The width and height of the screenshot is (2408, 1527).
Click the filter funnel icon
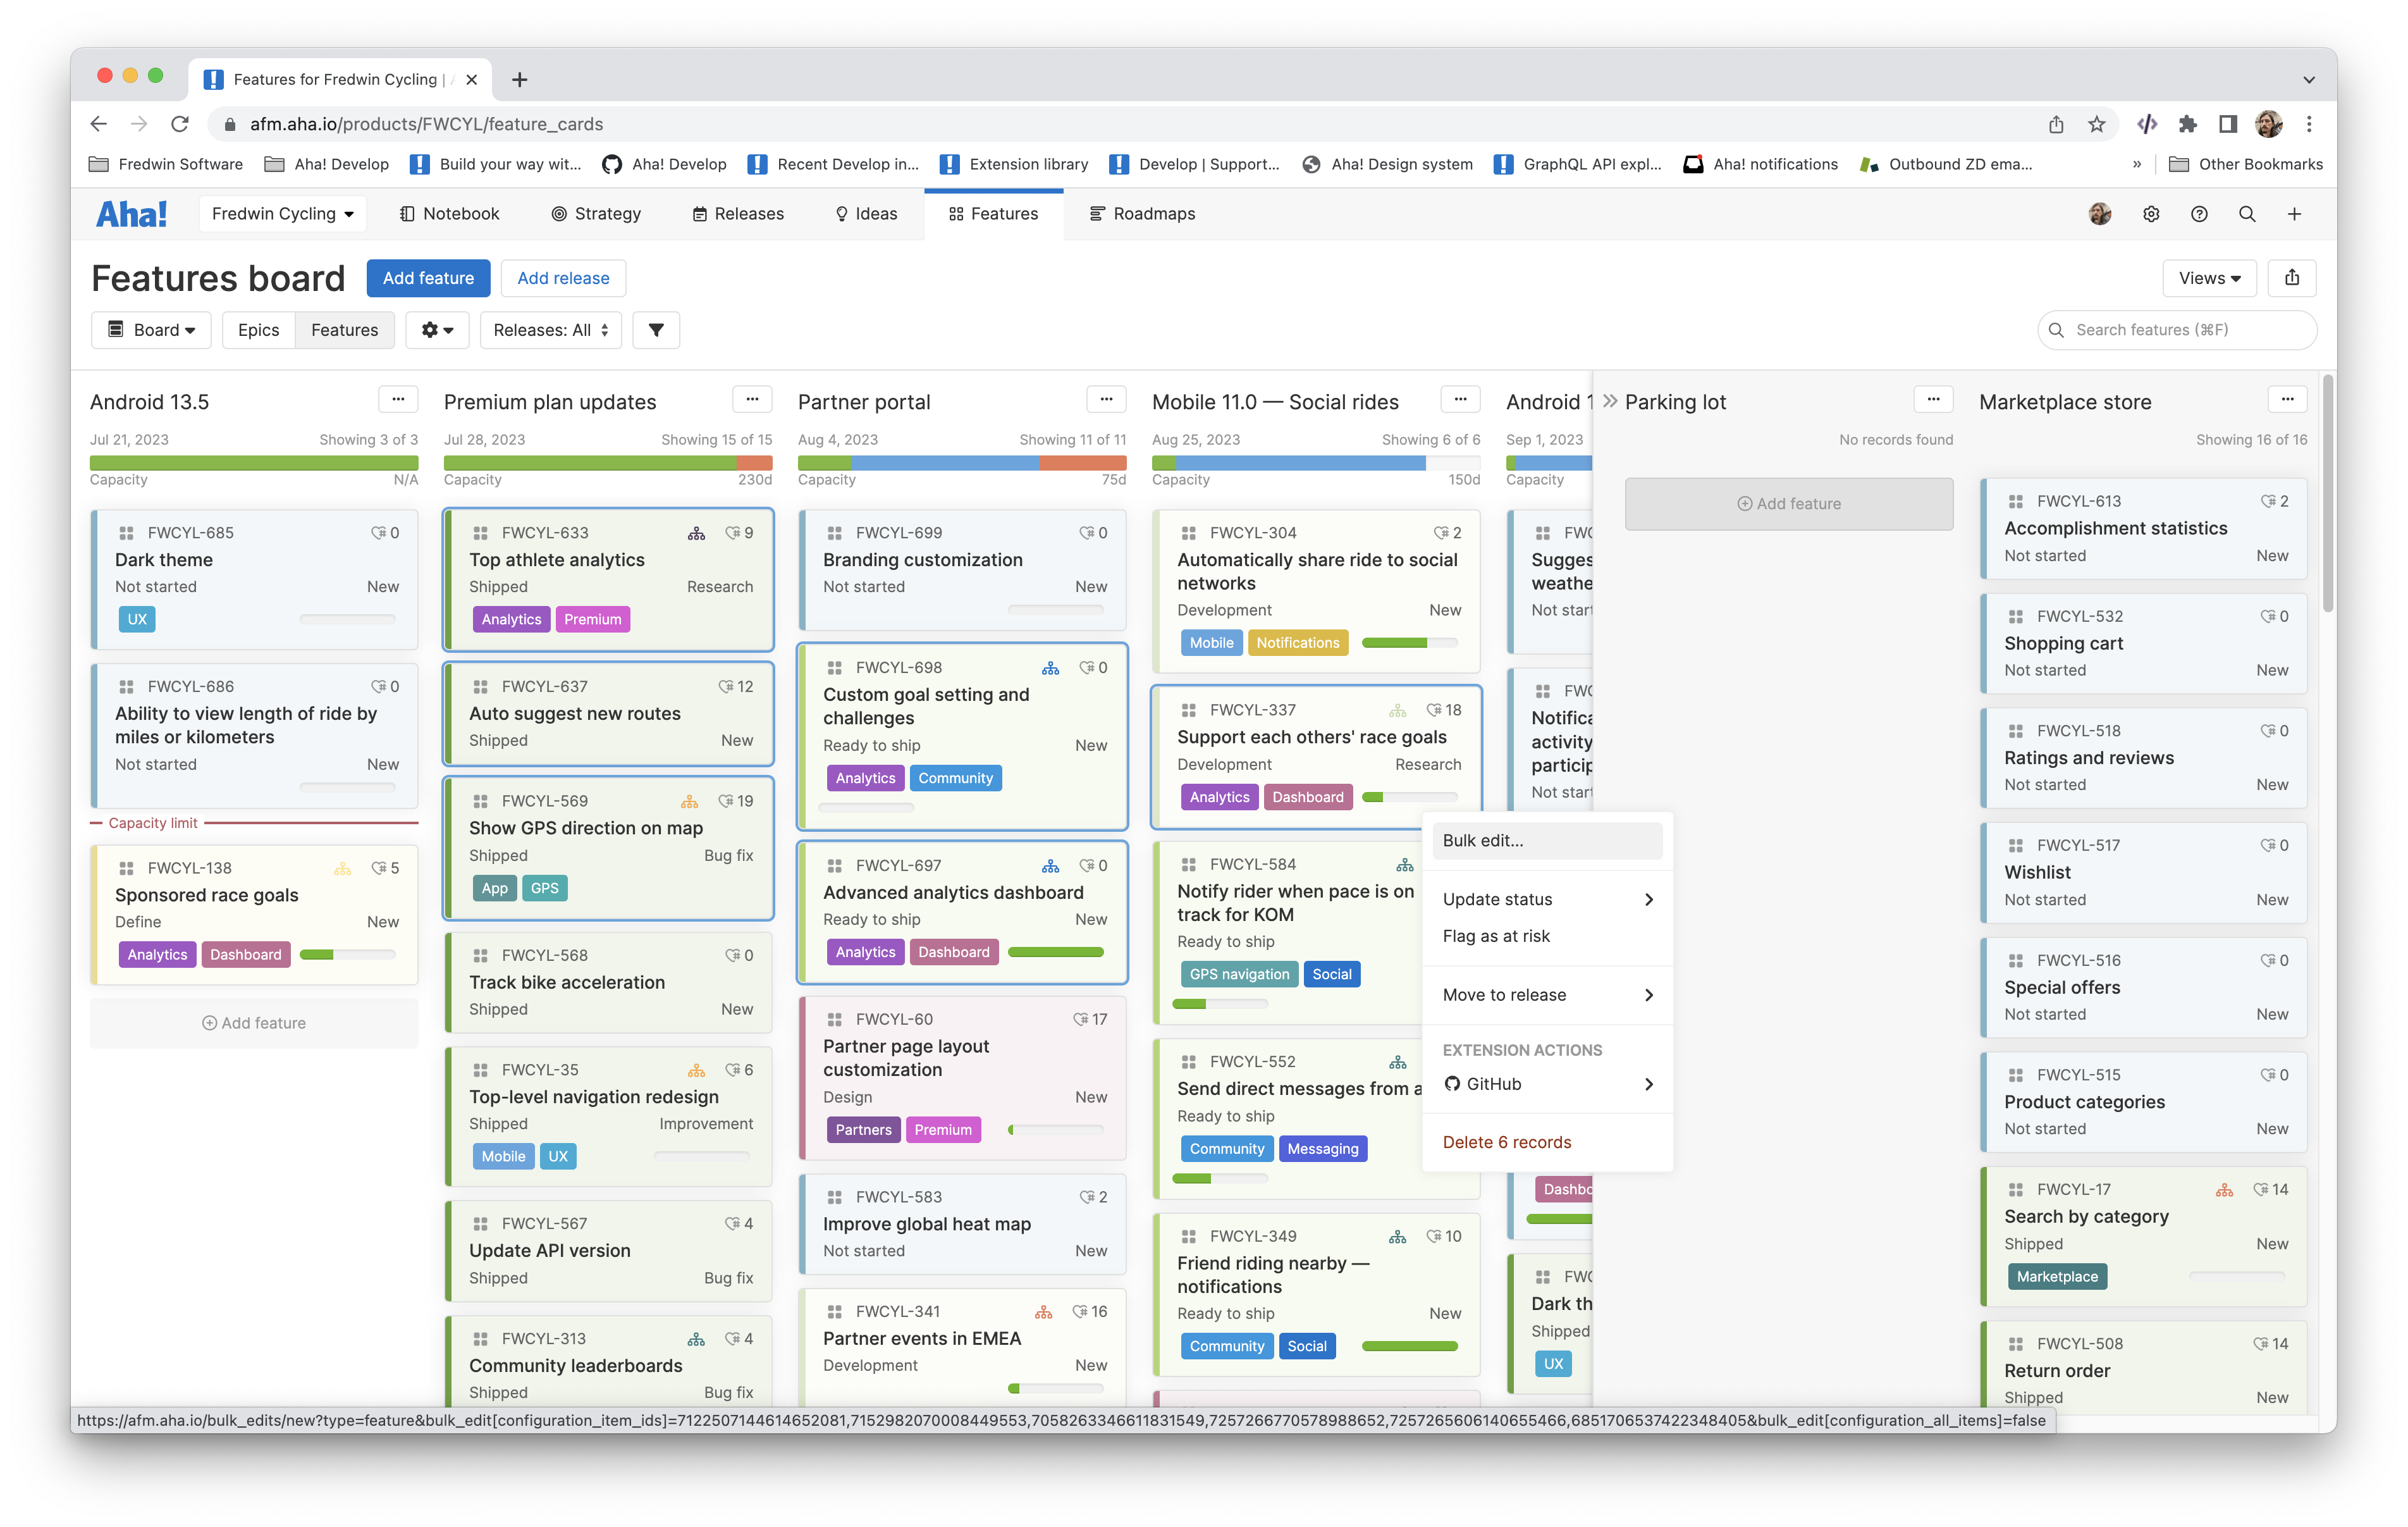tap(656, 330)
